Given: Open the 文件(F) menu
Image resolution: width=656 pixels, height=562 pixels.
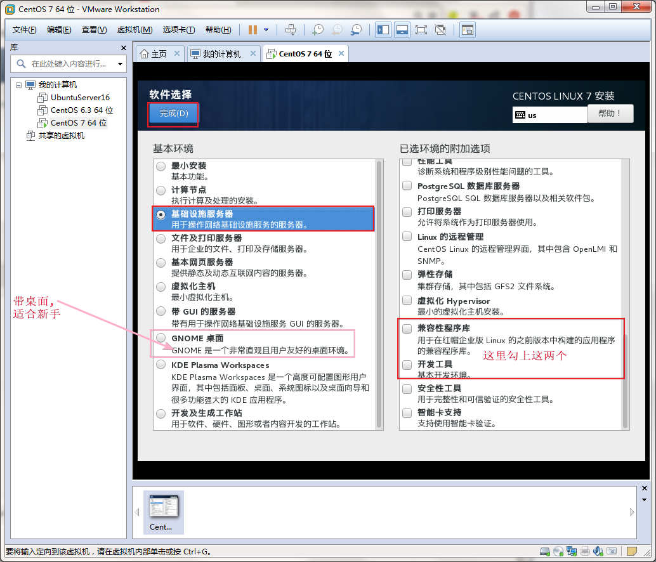Looking at the screenshot, I should point(24,30).
